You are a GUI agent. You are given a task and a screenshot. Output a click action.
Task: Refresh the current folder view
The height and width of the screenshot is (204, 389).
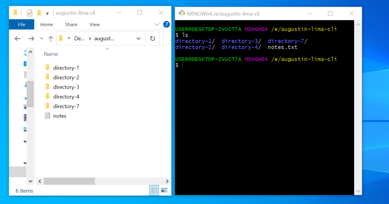[x=152, y=39]
